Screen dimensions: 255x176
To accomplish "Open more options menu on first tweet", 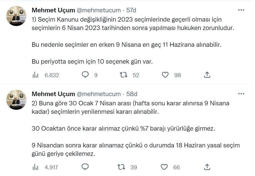I will pos(241,10).
